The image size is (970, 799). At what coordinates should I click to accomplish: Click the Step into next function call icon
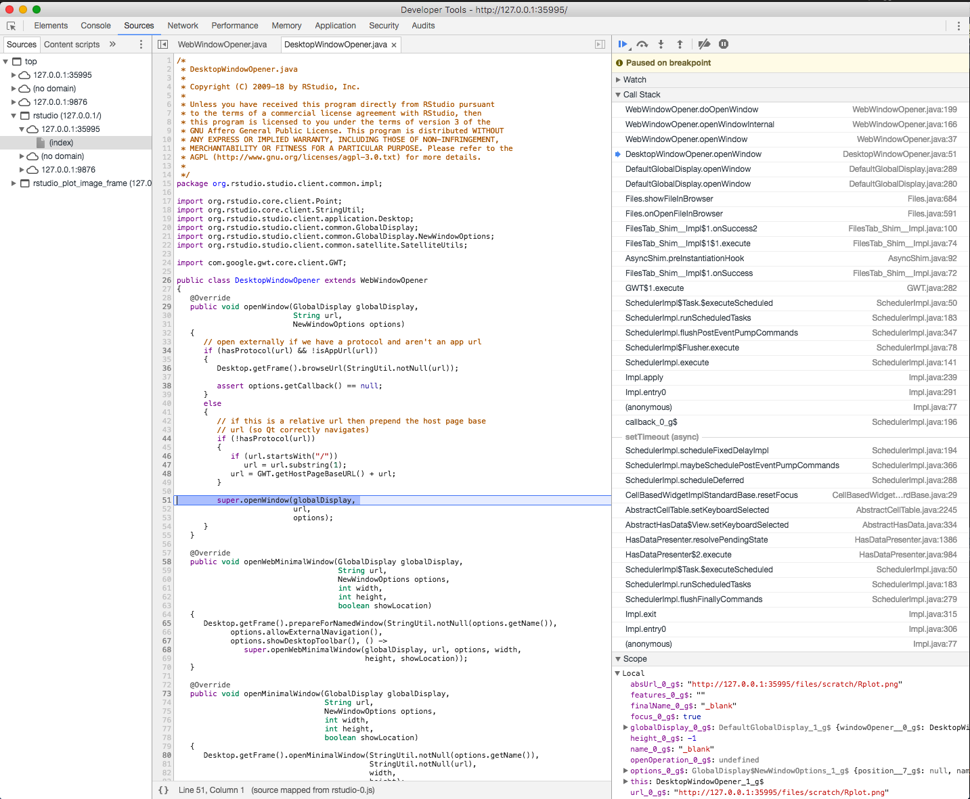click(x=661, y=43)
